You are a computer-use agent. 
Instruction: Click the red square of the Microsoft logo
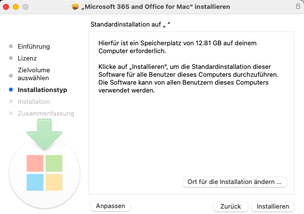point(35,163)
